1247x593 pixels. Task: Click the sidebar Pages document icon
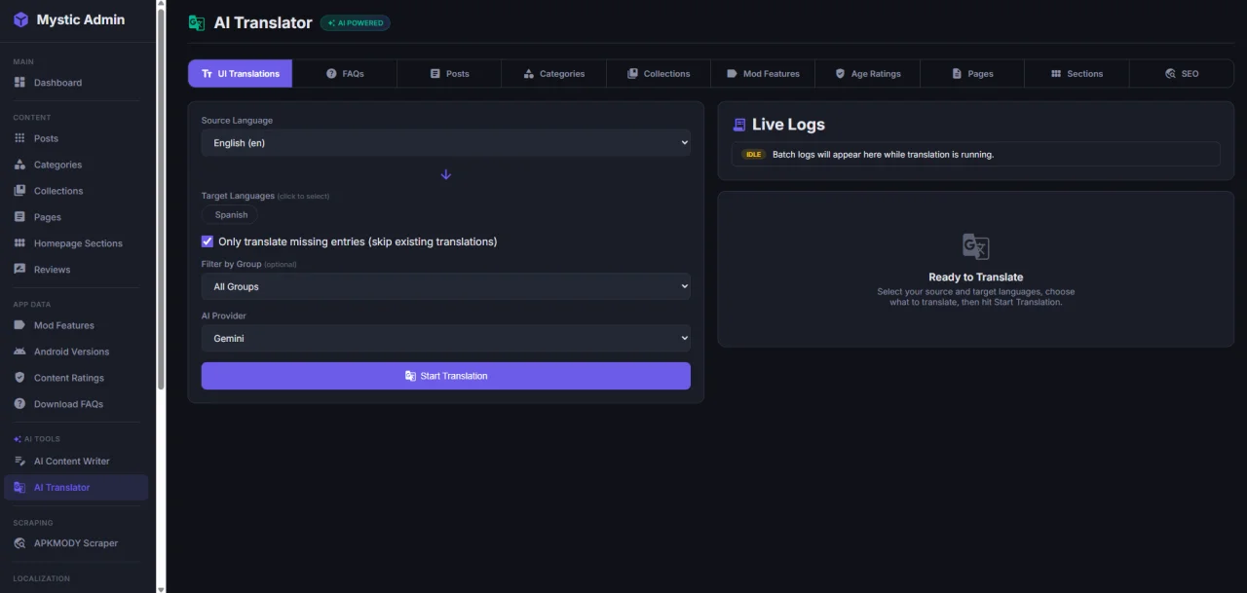(19, 217)
